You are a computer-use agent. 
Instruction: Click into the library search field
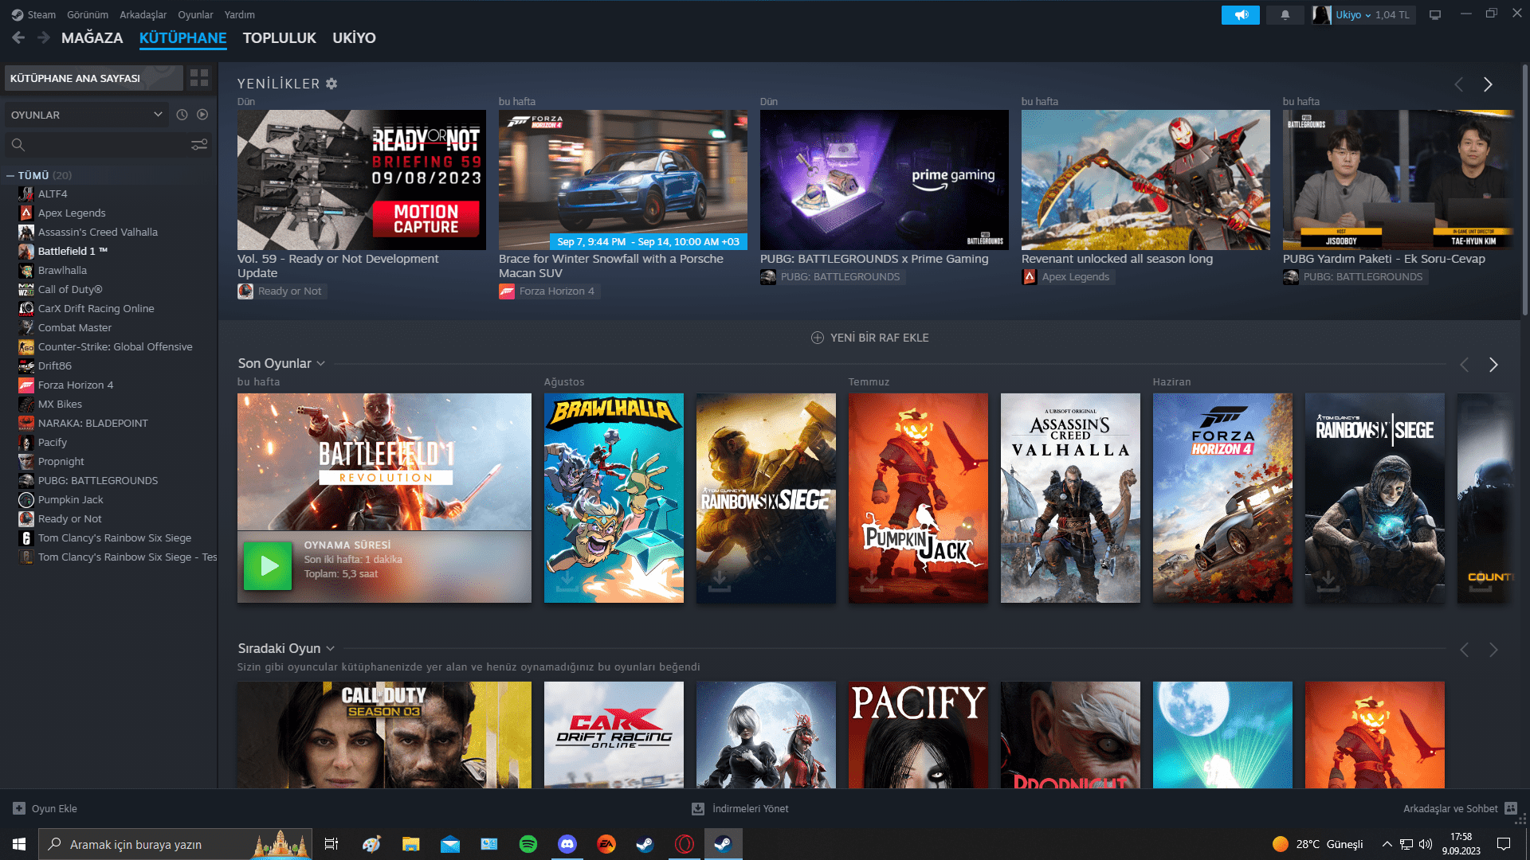(108, 144)
